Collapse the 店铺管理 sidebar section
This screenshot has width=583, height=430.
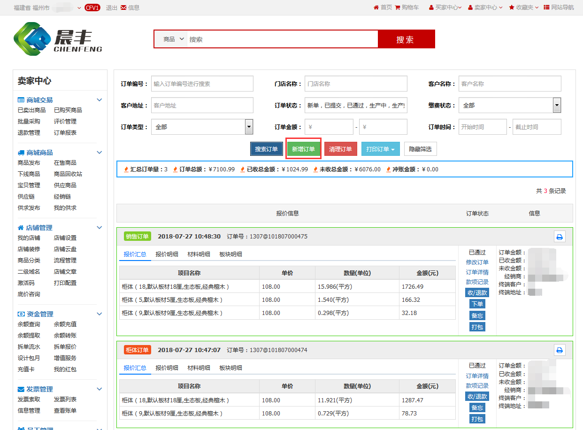[x=99, y=228]
